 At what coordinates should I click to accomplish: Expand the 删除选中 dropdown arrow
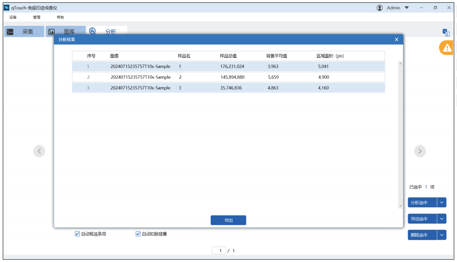[x=442, y=235]
